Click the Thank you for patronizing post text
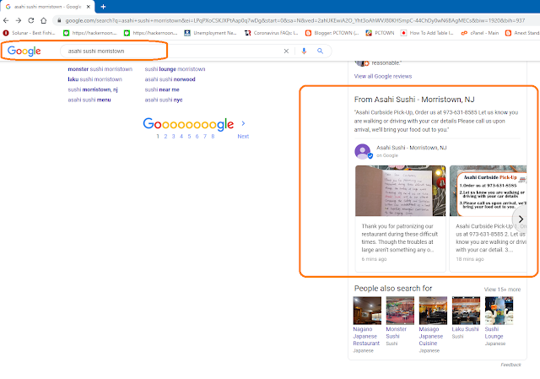Screen dimensions: 540x379 pyautogui.click(x=399, y=238)
